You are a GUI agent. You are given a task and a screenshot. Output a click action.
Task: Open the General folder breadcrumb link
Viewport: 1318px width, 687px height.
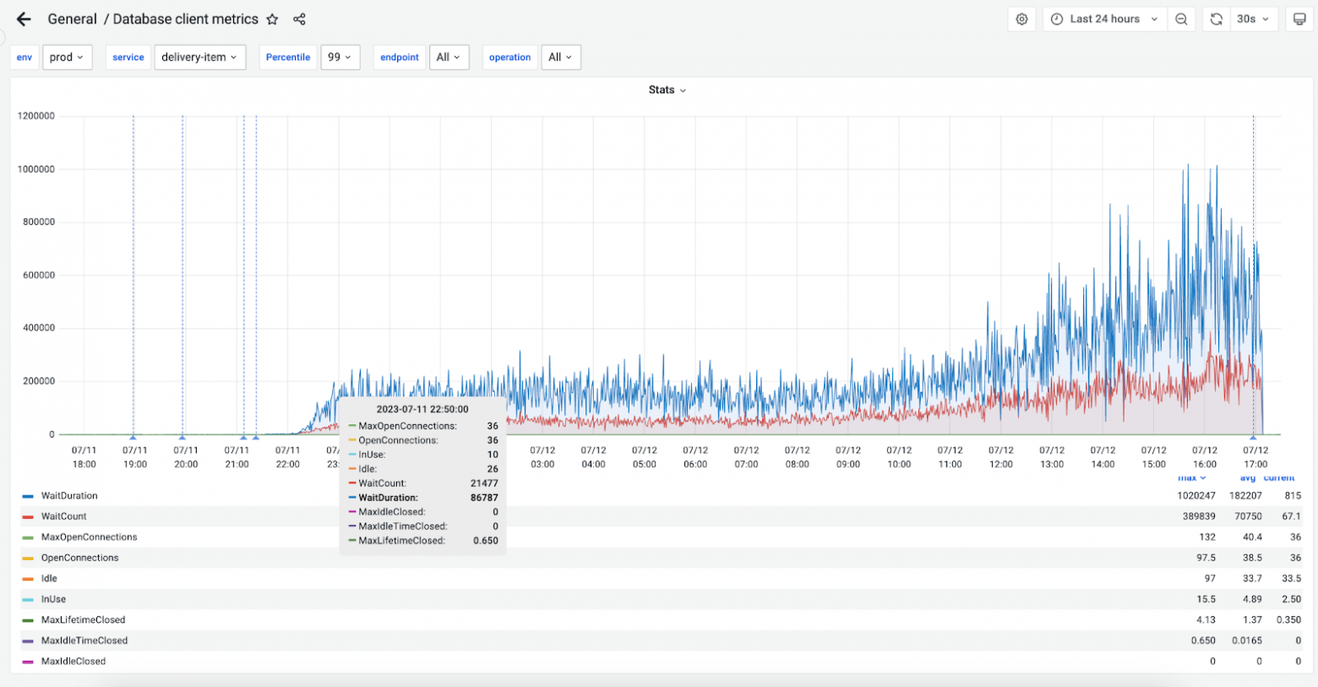tap(72, 19)
